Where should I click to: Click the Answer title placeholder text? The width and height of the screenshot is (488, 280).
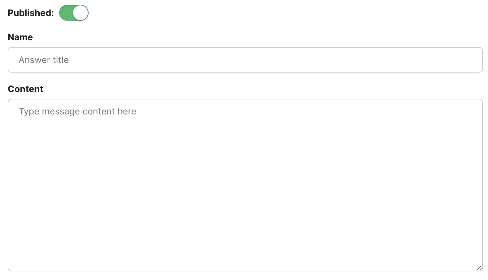tap(43, 60)
